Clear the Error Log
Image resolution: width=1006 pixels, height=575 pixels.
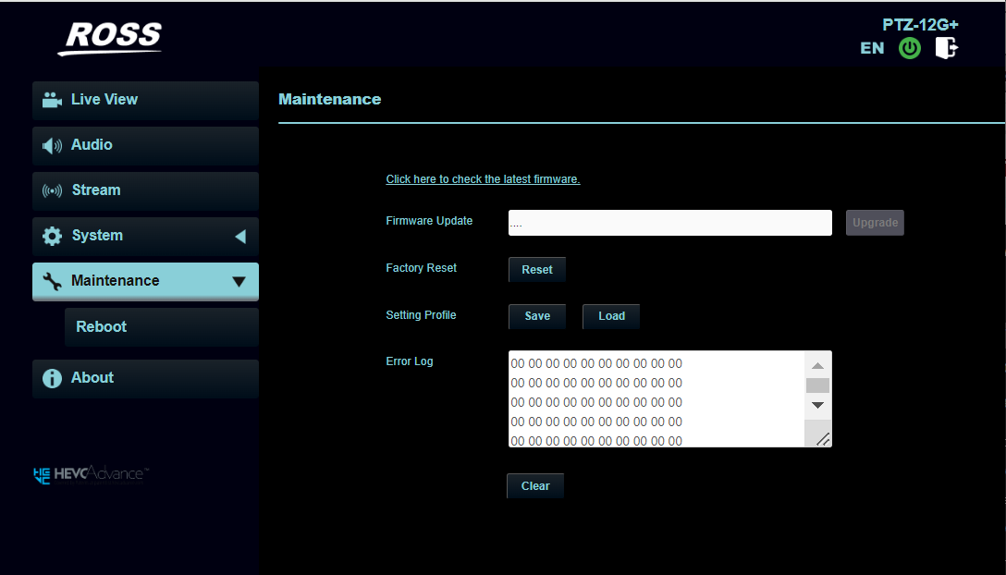pyautogui.click(x=534, y=485)
